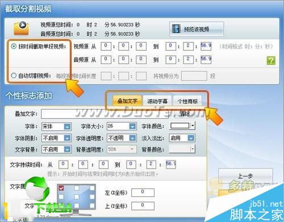Select 按时间截取单段视频 radio option
284x222 pixels.
pyautogui.click(x=14, y=46)
